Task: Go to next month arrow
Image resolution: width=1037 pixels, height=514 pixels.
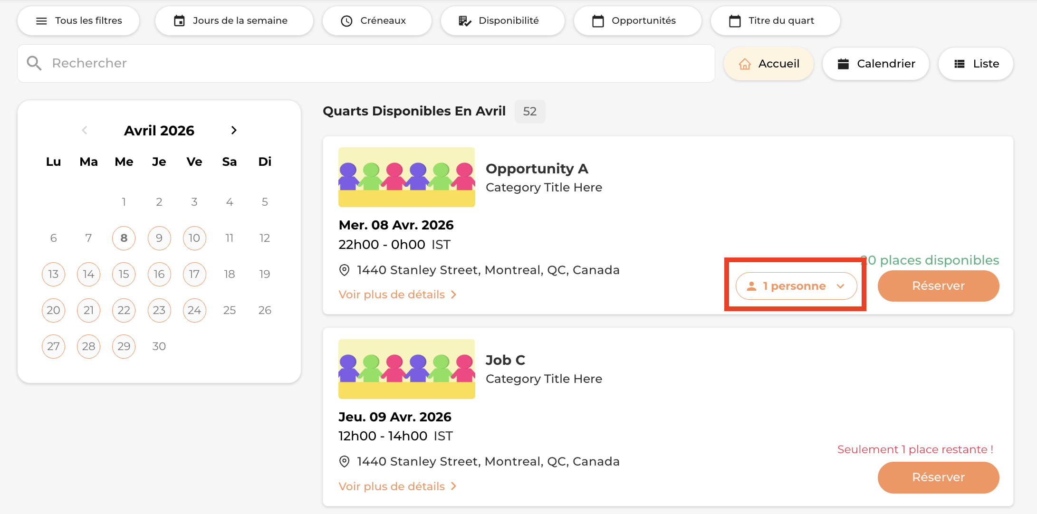Action: tap(233, 130)
